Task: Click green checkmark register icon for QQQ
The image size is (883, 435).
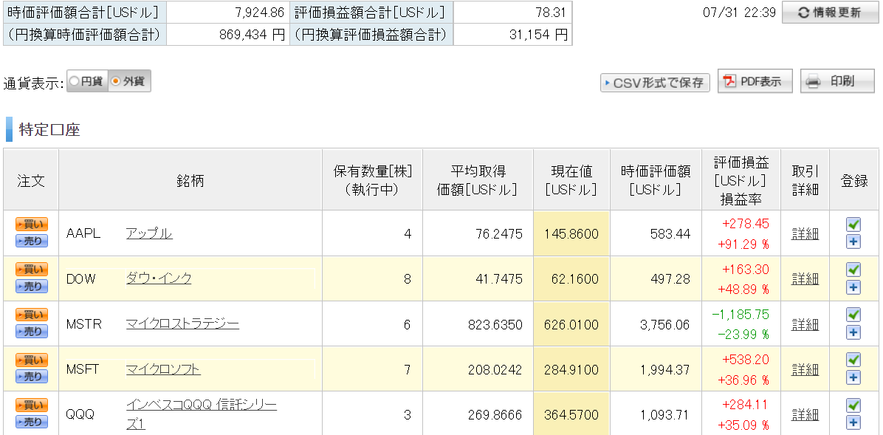Action: coord(853,405)
